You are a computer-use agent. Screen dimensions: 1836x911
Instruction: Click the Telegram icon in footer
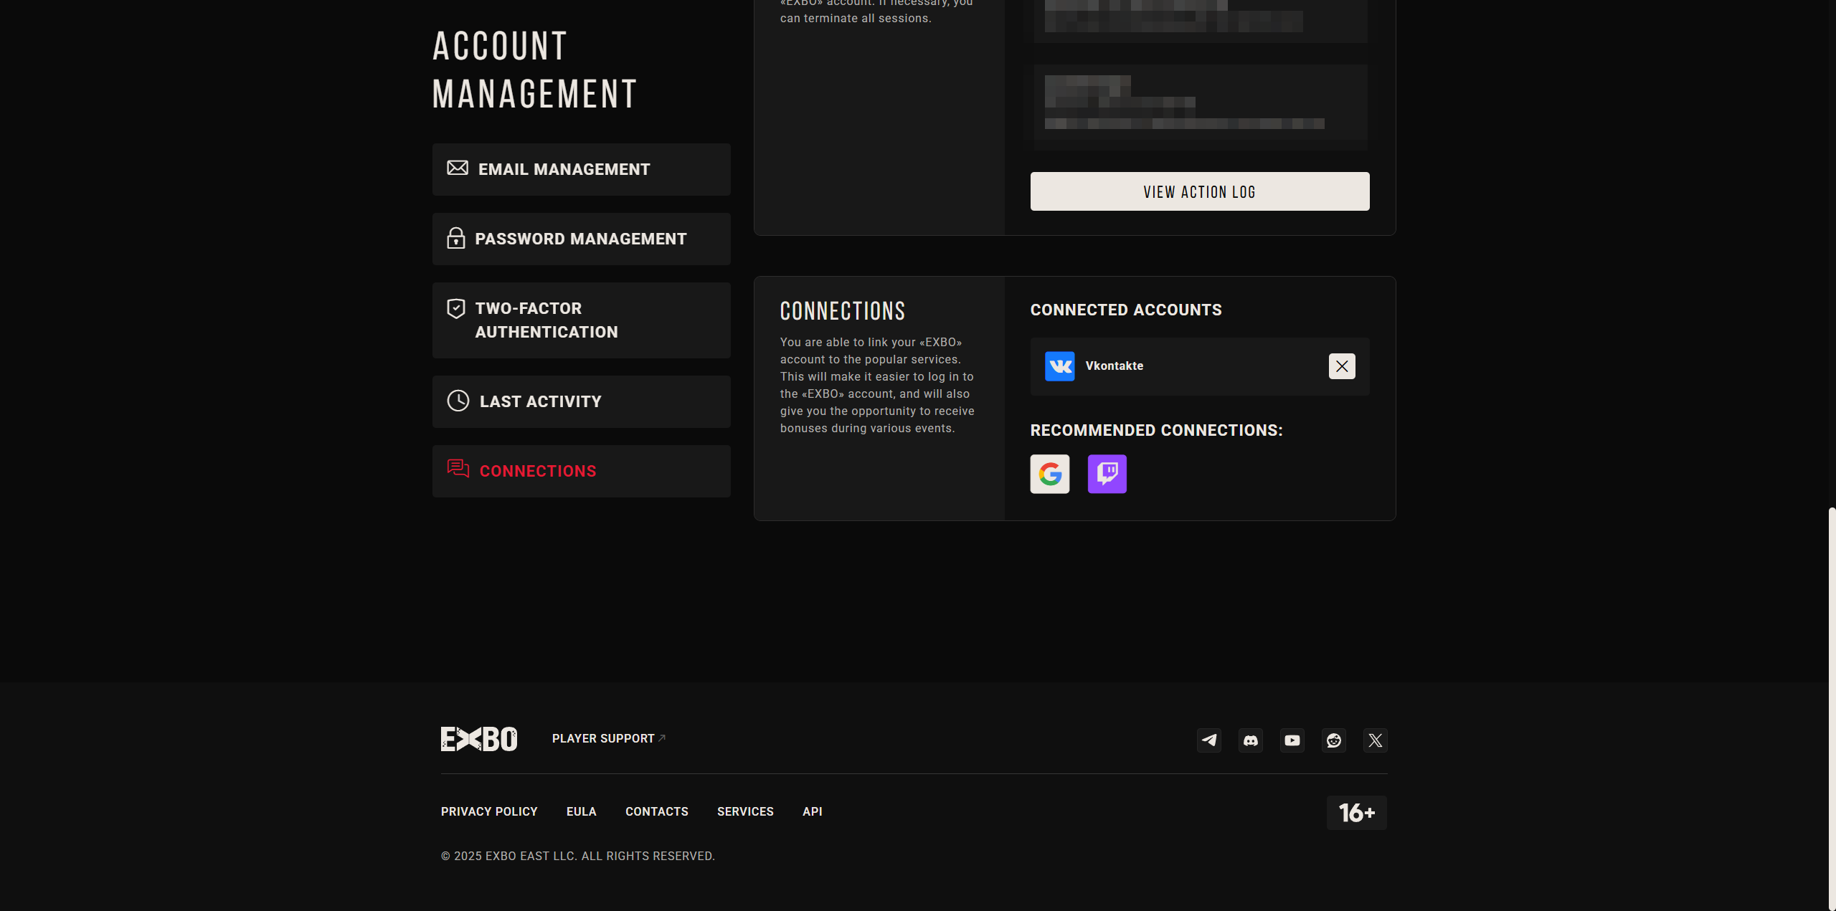click(1209, 740)
